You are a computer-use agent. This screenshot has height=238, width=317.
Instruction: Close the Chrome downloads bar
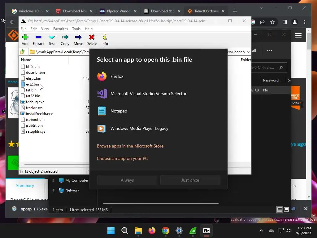[306, 209]
